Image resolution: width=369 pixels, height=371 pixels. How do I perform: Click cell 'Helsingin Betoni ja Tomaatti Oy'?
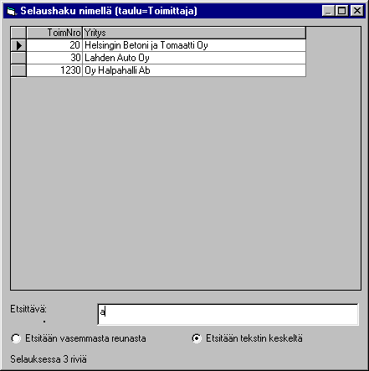[x=194, y=45]
